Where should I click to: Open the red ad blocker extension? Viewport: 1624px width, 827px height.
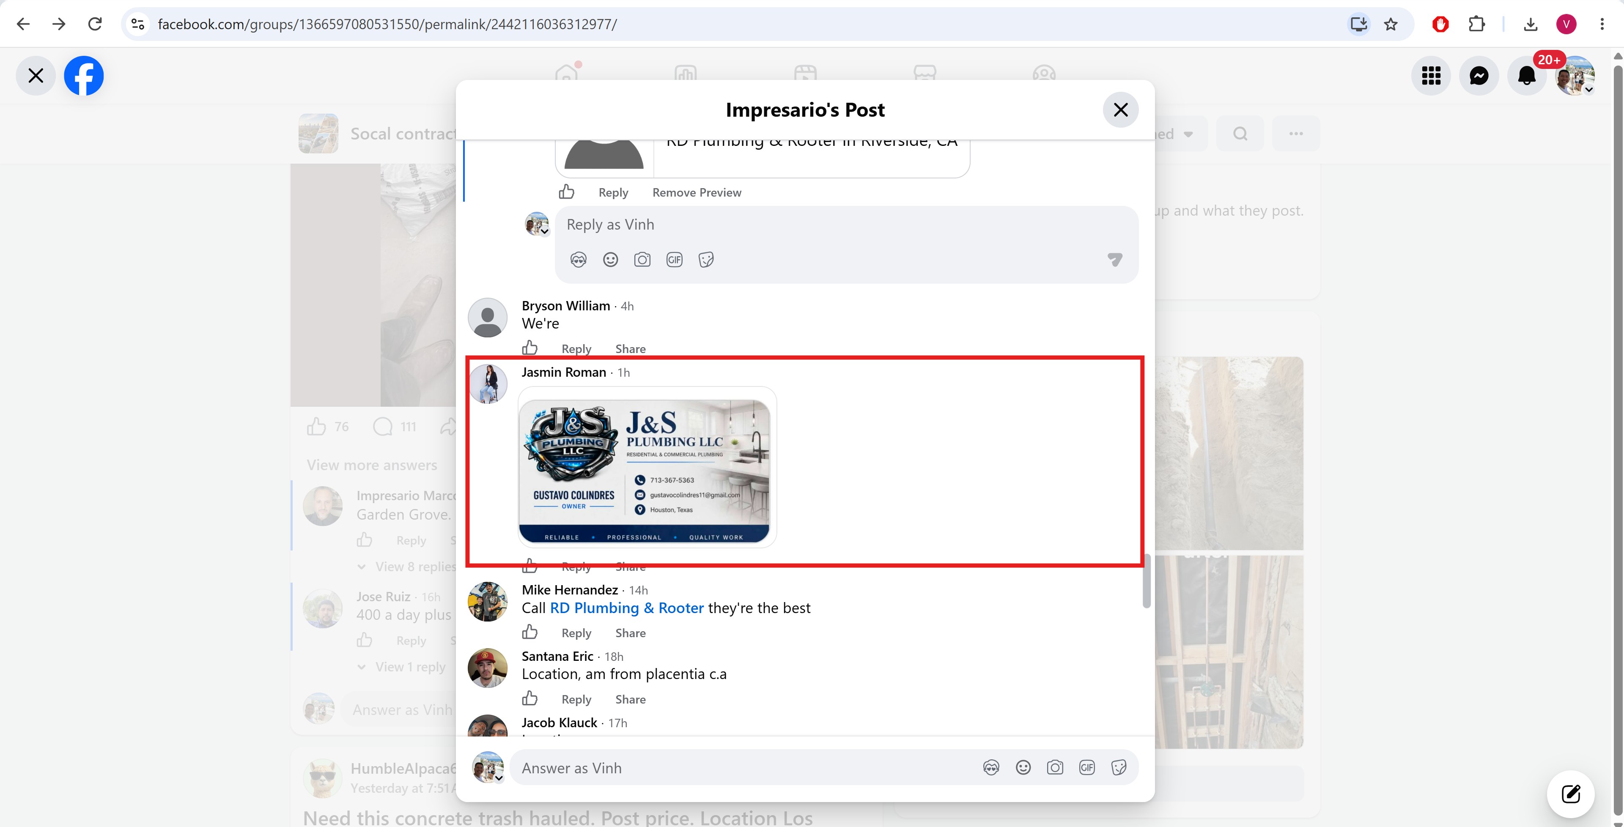click(1440, 24)
